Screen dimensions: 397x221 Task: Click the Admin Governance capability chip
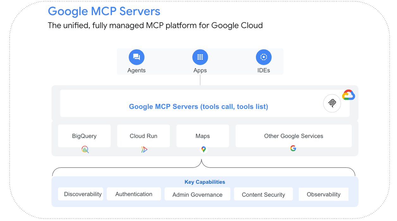click(x=197, y=194)
